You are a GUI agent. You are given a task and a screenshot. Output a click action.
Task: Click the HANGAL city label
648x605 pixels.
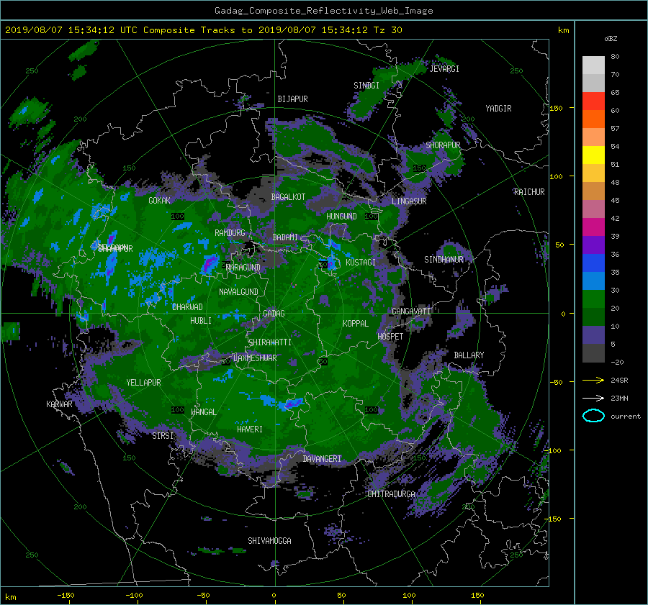pos(203,412)
